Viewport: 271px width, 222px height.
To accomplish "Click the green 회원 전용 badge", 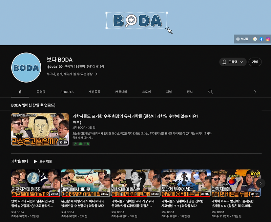I will [81, 144].
